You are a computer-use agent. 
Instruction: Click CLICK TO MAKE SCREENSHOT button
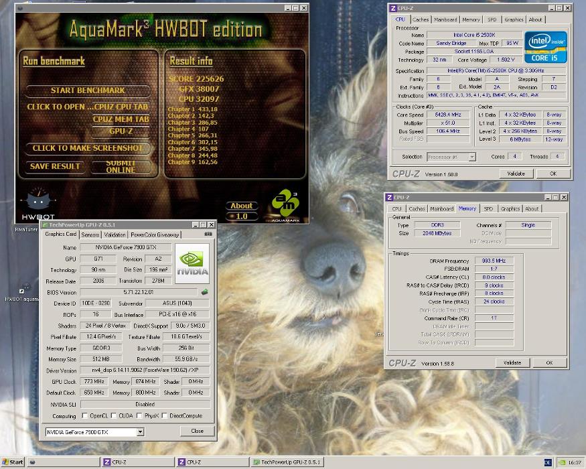point(88,148)
